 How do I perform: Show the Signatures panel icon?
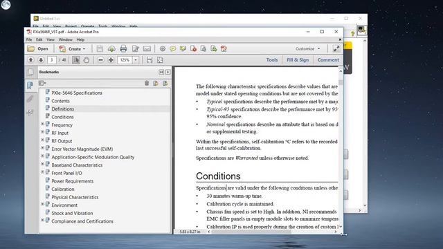30,112
